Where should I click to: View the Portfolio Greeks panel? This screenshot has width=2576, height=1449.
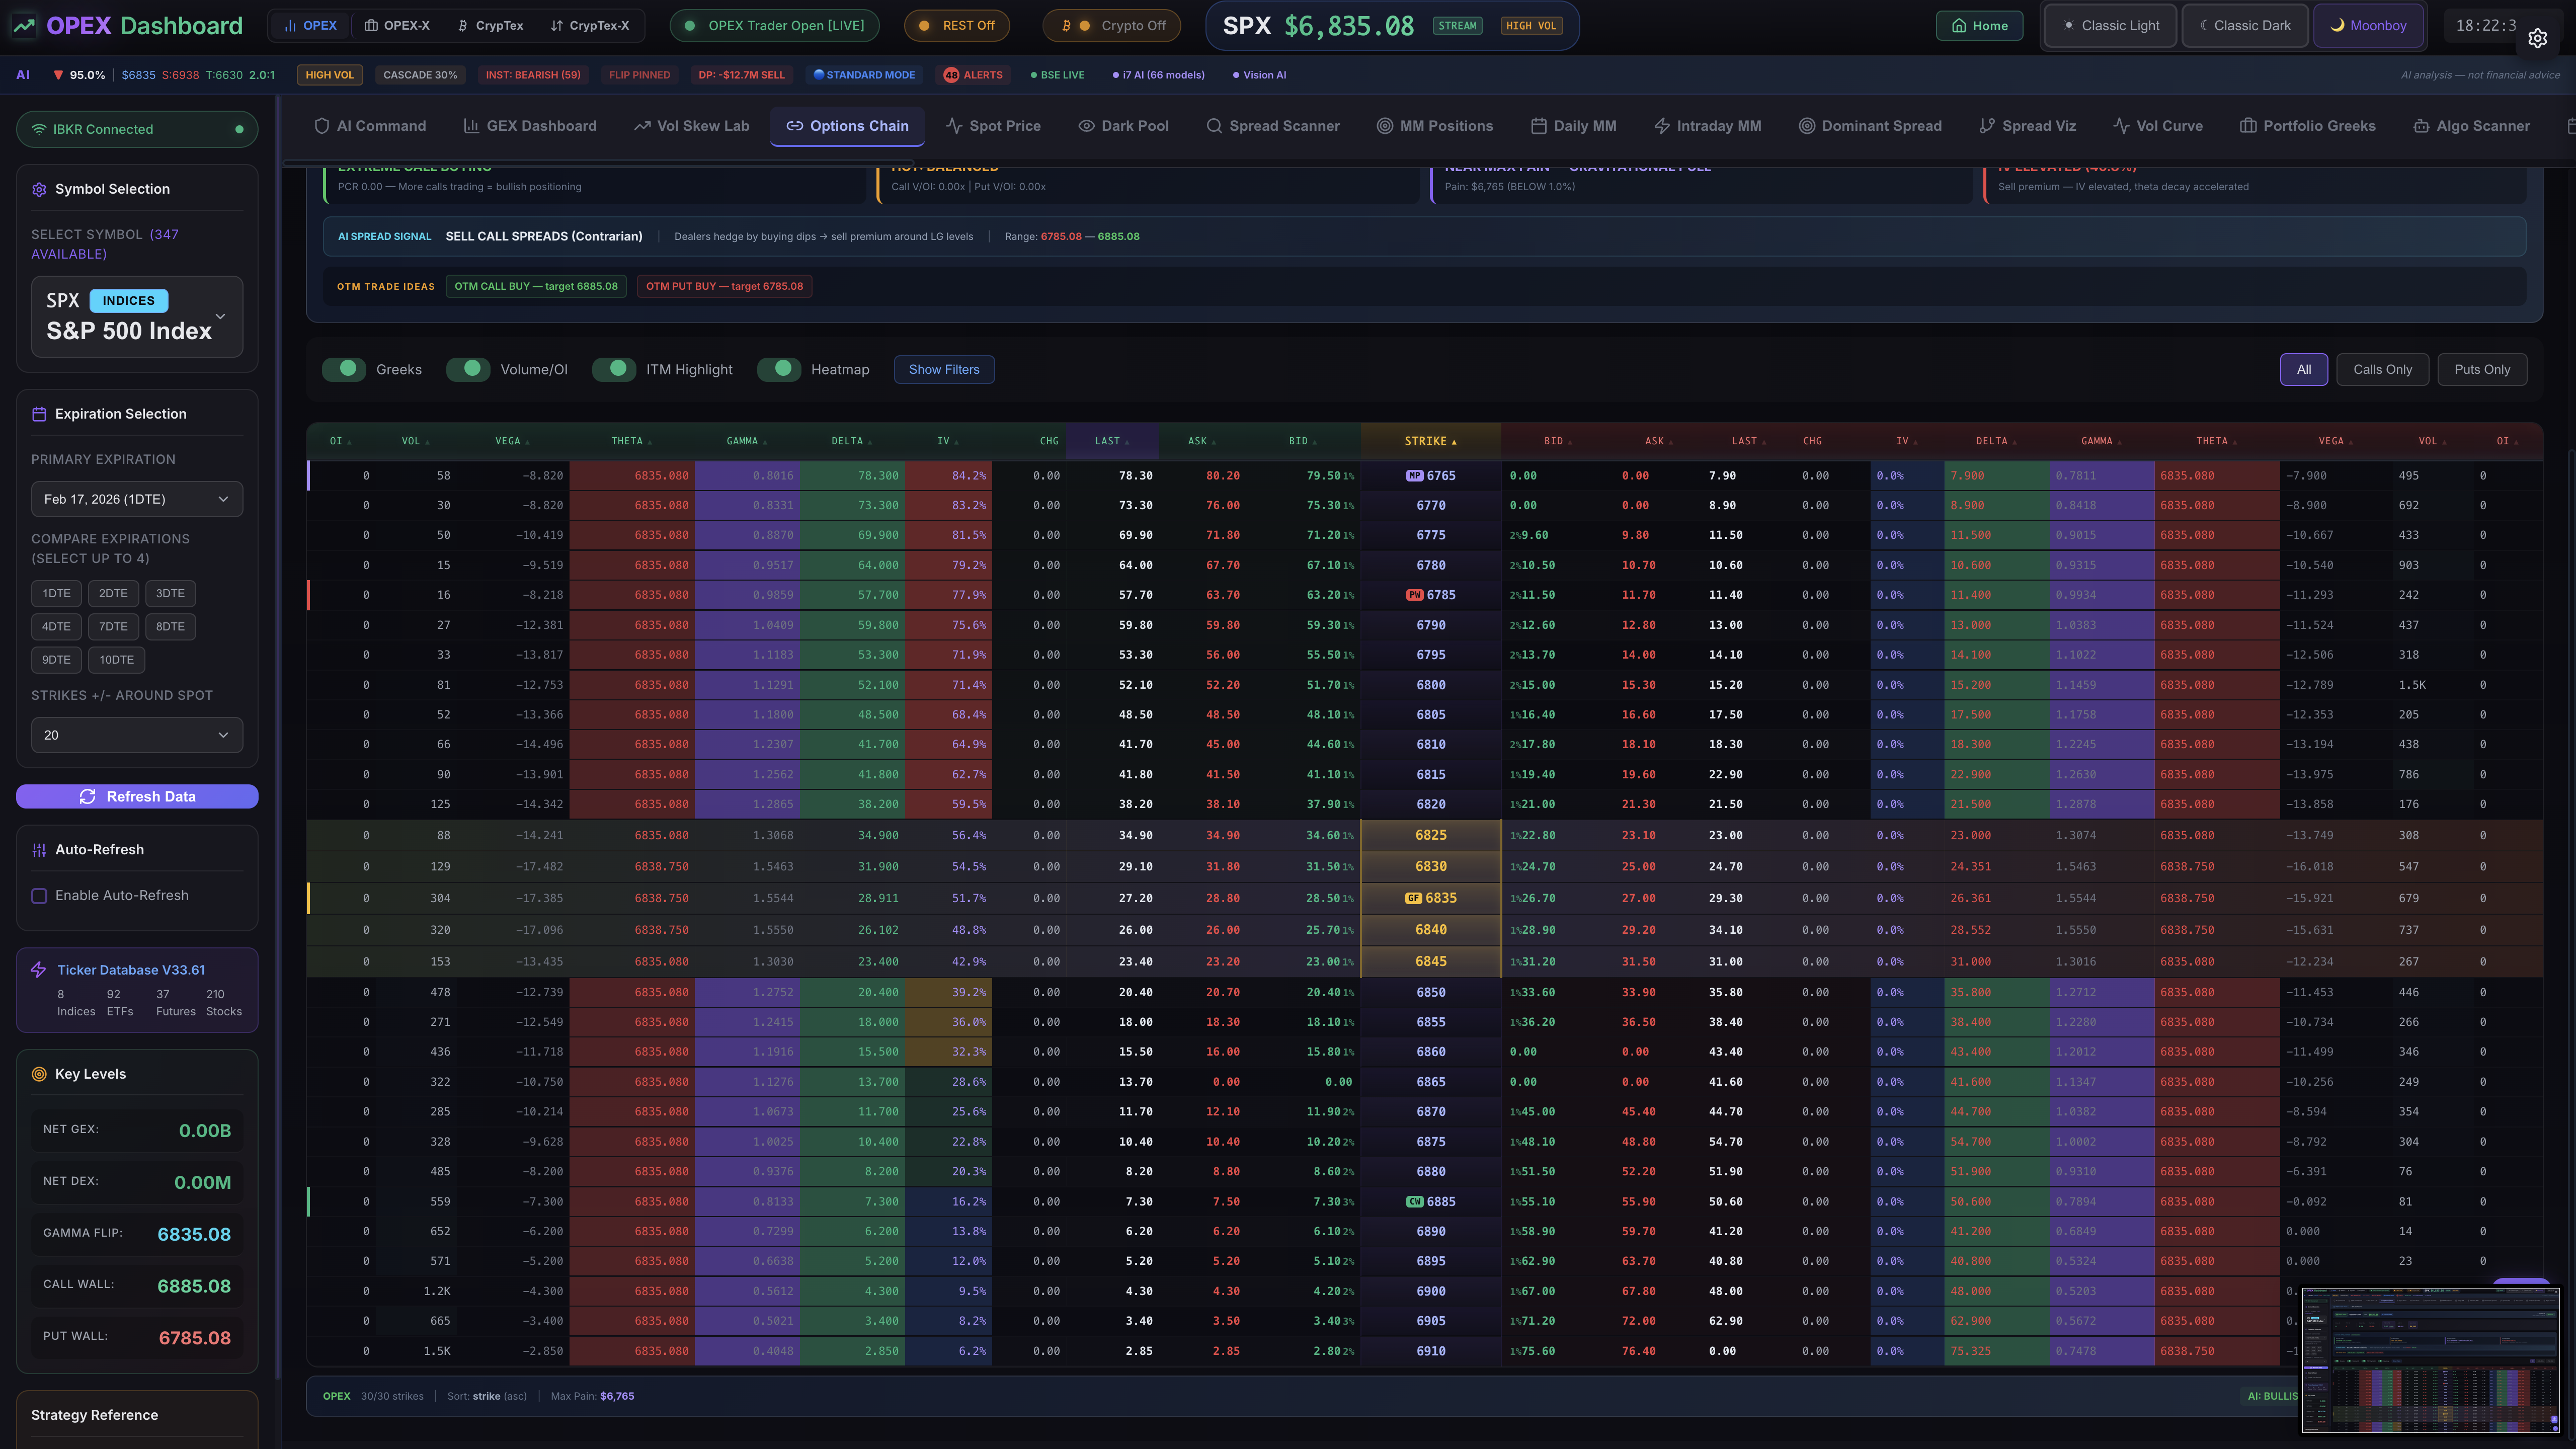click(x=2307, y=125)
